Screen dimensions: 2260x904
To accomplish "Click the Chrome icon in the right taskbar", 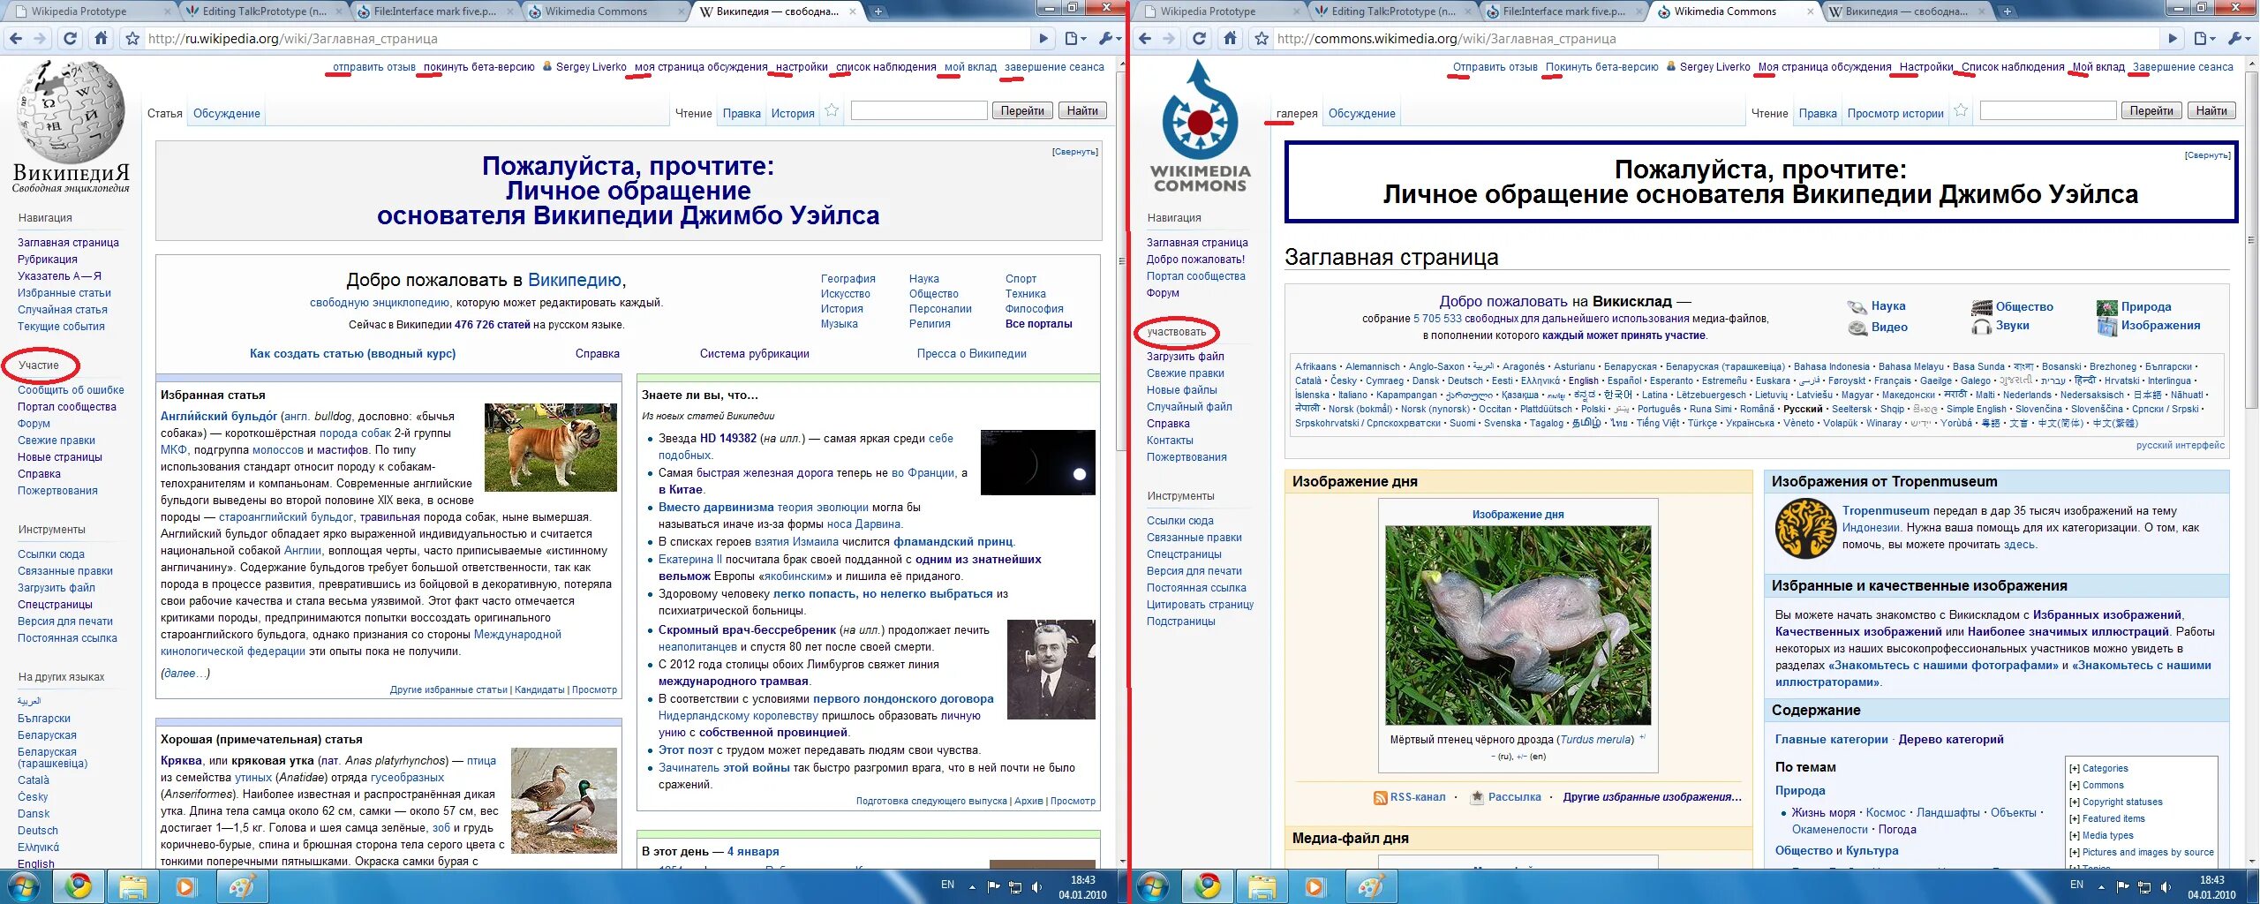I will [1209, 885].
